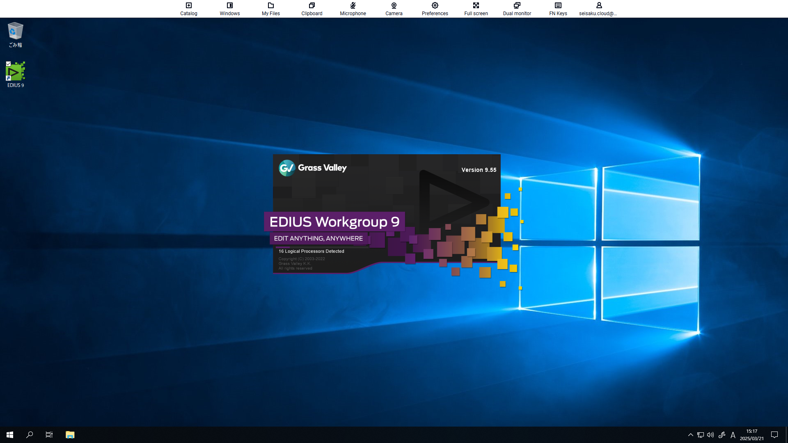Viewport: 788px width, 443px height.
Task: Select the Recycle Bin desktop icon
Action: [x=16, y=35]
